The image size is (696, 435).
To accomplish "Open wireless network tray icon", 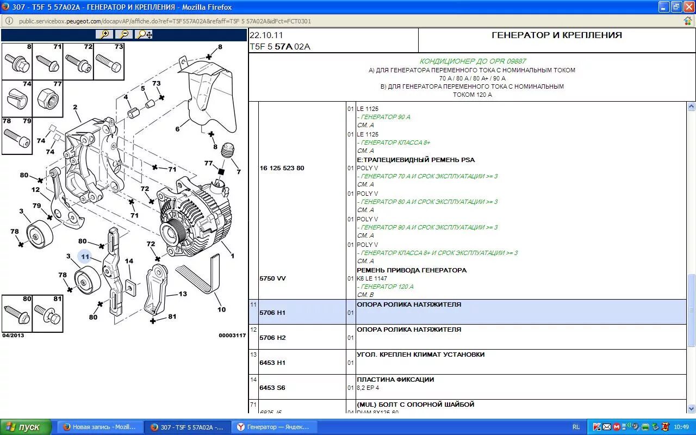I will [626, 427].
